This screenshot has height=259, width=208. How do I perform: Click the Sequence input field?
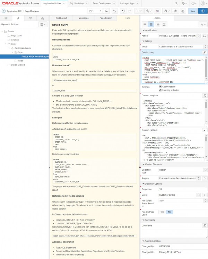[183, 189]
